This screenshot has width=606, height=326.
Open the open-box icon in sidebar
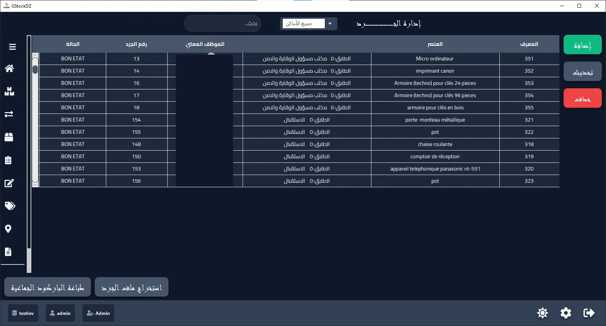(9, 137)
